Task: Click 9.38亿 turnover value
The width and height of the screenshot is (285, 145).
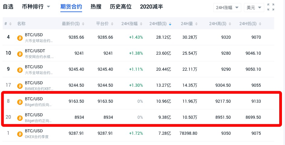Action: 165,117
